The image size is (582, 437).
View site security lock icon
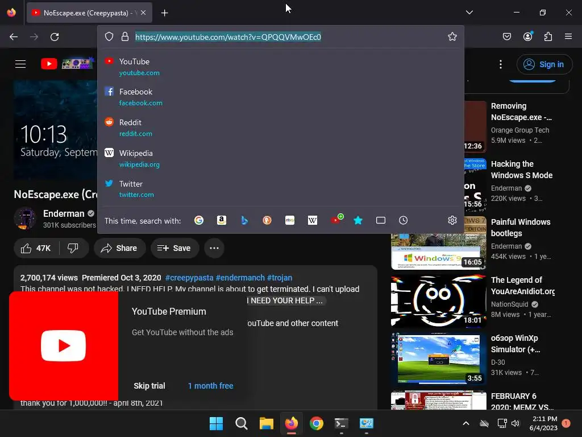(x=125, y=36)
